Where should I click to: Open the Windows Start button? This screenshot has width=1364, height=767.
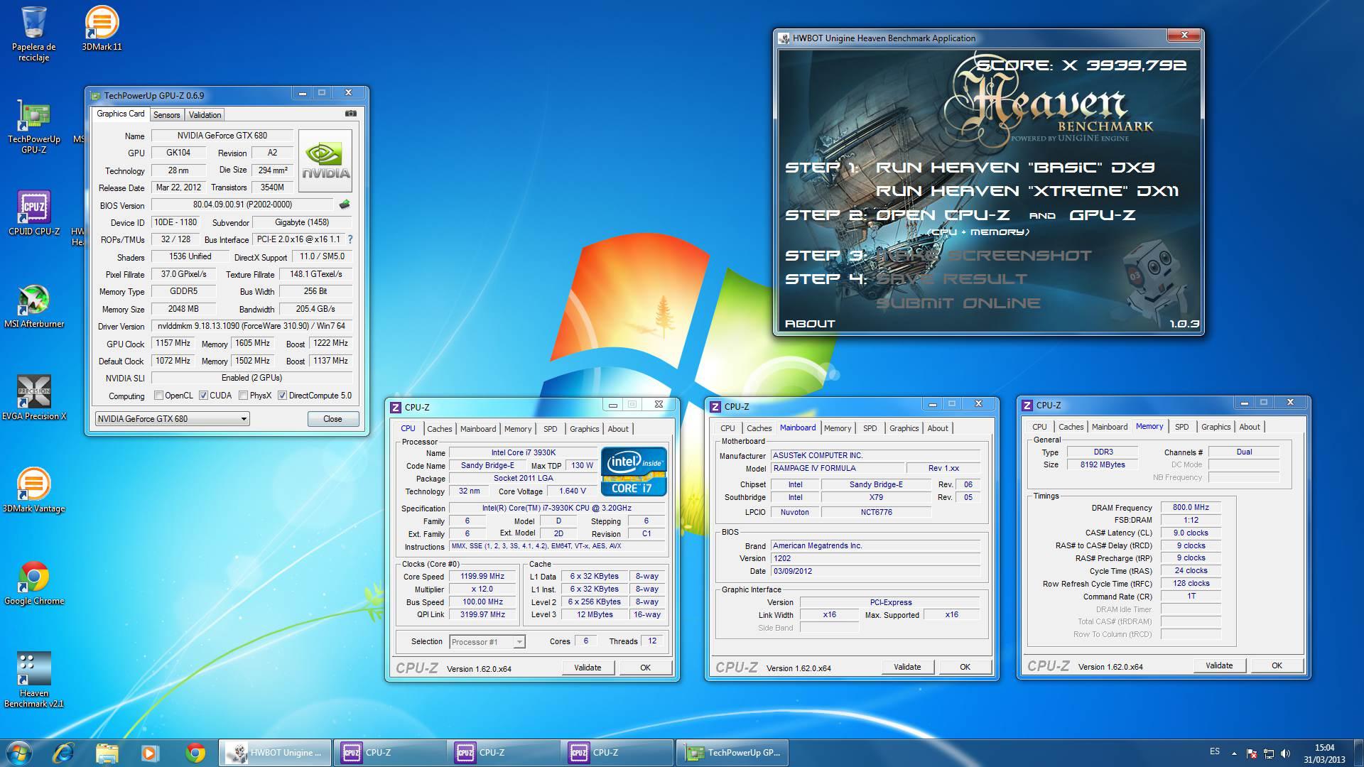tap(19, 753)
